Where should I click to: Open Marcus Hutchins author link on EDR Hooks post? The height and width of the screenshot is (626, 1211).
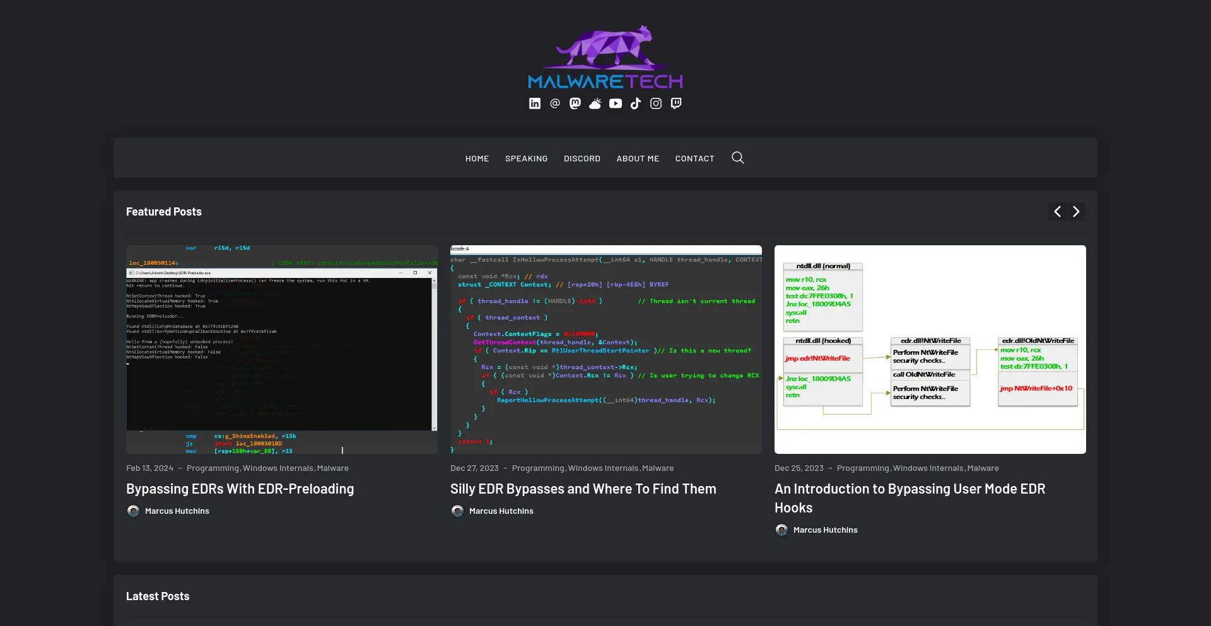click(x=826, y=530)
